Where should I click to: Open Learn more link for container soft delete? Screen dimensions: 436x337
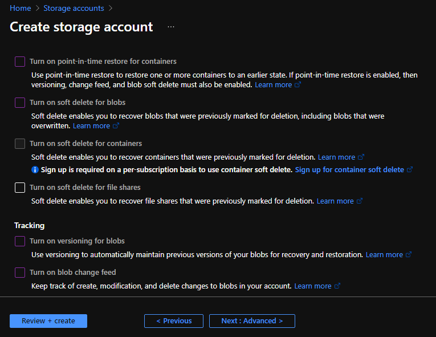click(336, 157)
